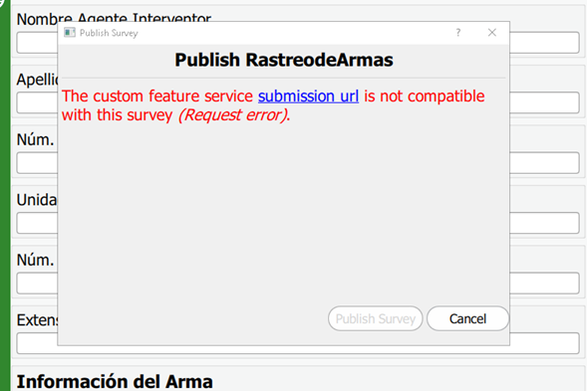
Task: Focus the second Núm. input field
Action: pos(298,284)
